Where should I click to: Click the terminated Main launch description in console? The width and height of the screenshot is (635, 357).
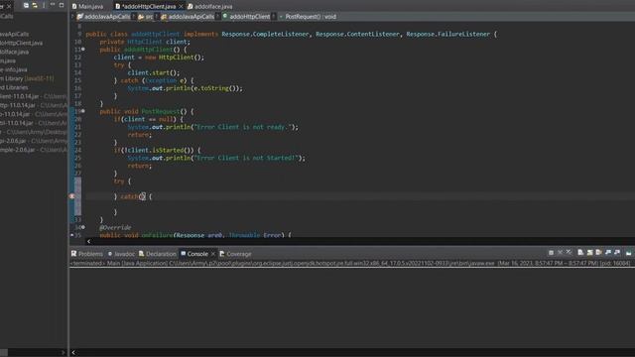[x=350, y=263]
